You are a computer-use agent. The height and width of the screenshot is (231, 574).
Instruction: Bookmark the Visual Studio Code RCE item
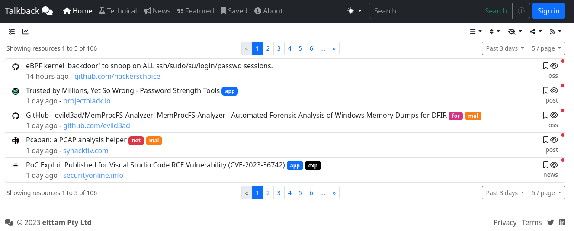pyautogui.click(x=545, y=165)
